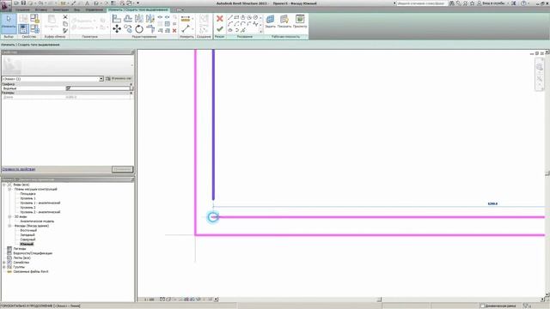Click the Apply button in Properties

(x=122, y=169)
